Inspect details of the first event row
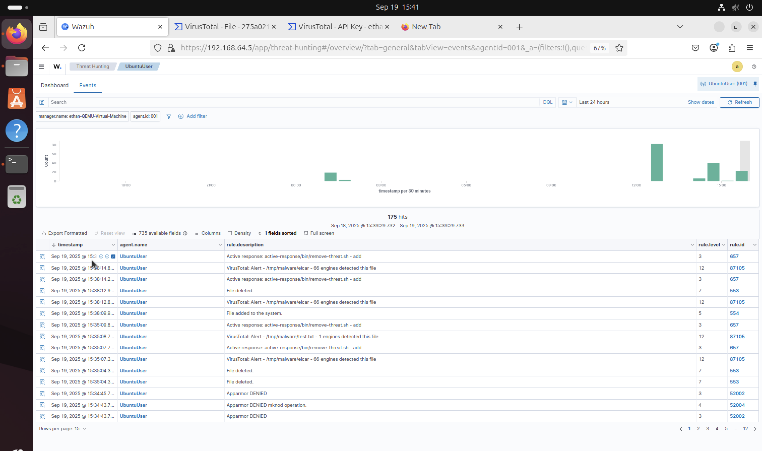Viewport: 762px width, 451px height. pos(42,256)
